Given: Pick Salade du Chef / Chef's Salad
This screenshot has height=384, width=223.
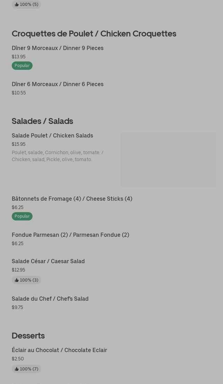Looking at the screenshot, I should pos(50,299).
